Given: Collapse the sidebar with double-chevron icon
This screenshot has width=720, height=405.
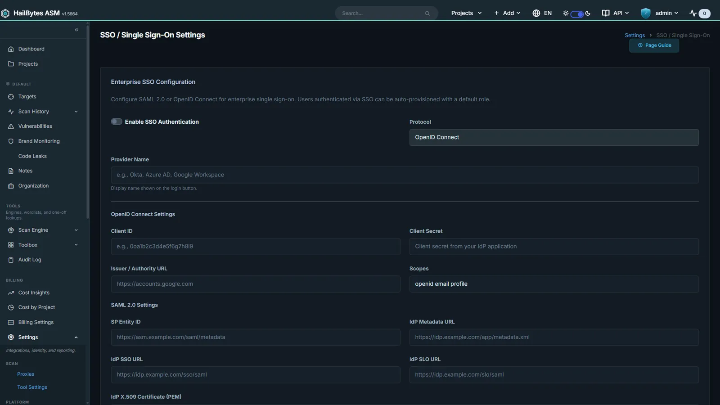Looking at the screenshot, I should (x=76, y=30).
